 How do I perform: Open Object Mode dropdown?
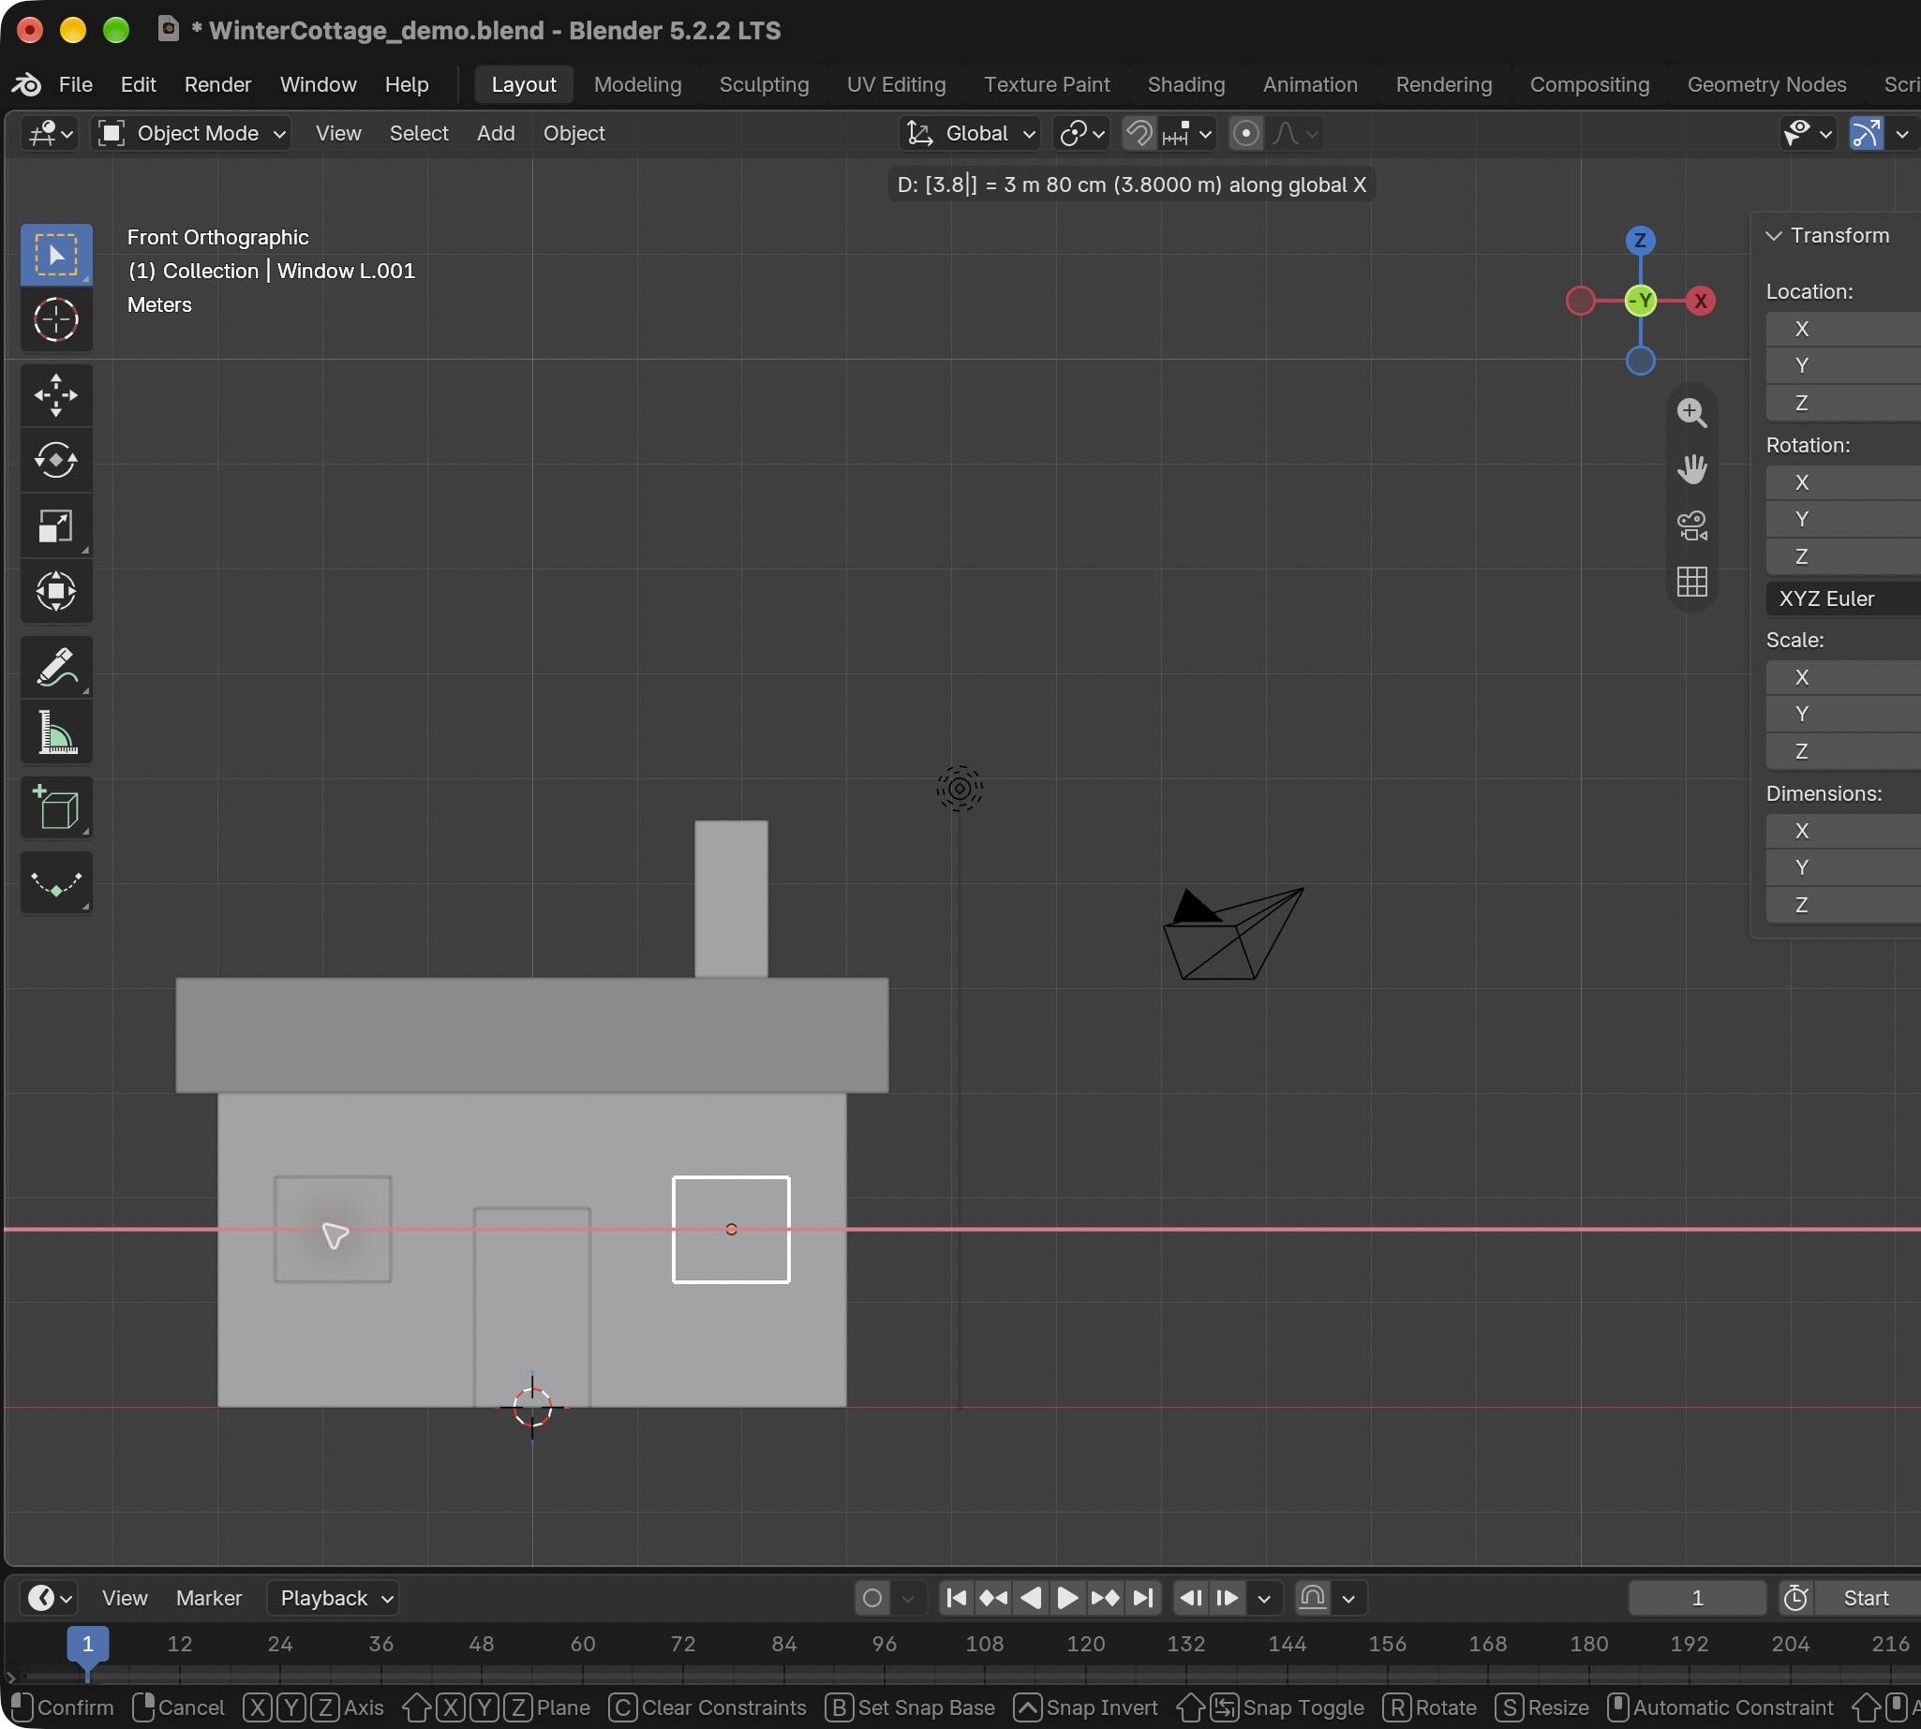[x=192, y=133]
